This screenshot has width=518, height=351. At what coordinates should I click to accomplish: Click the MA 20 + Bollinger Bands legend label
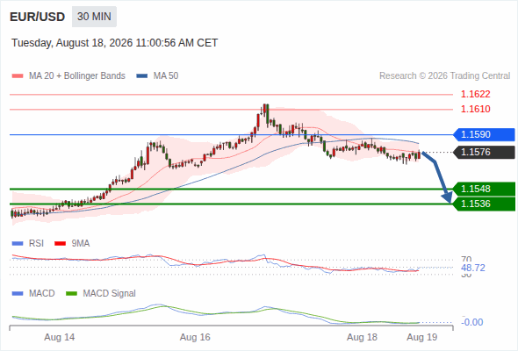pyautogui.click(x=77, y=76)
